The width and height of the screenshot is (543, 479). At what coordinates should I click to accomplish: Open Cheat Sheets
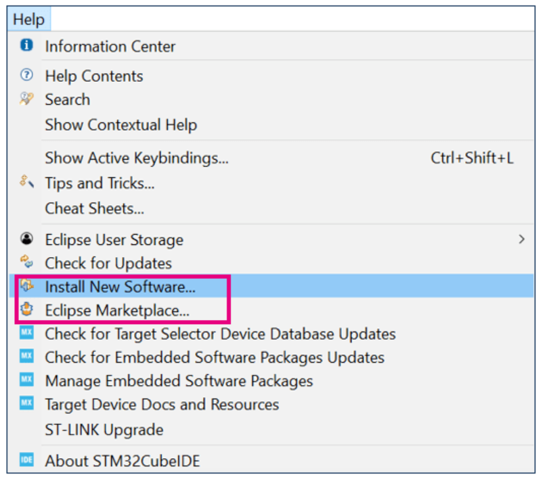pyautogui.click(x=95, y=208)
